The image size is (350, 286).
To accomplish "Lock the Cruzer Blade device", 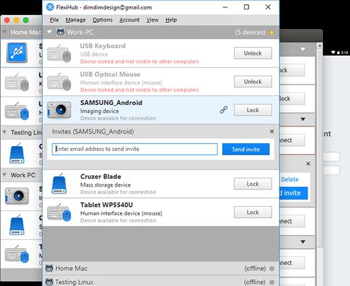I will pos(253,184).
